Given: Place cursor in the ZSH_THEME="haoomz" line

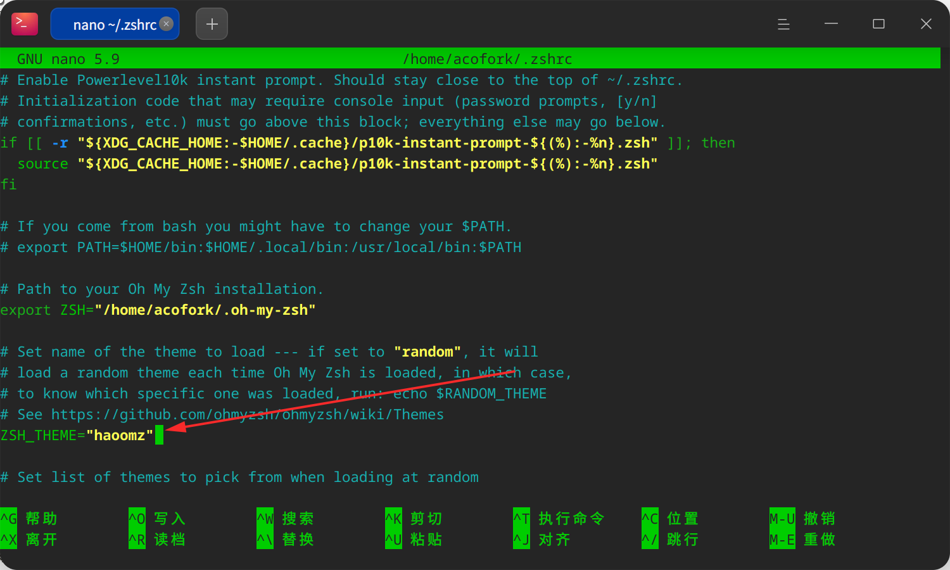Looking at the screenshot, I should (77, 435).
